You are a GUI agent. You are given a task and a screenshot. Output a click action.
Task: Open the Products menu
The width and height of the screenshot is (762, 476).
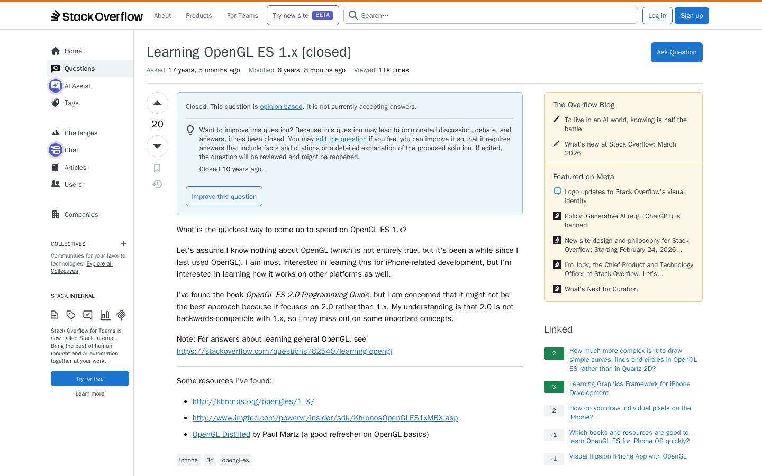[x=199, y=16]
